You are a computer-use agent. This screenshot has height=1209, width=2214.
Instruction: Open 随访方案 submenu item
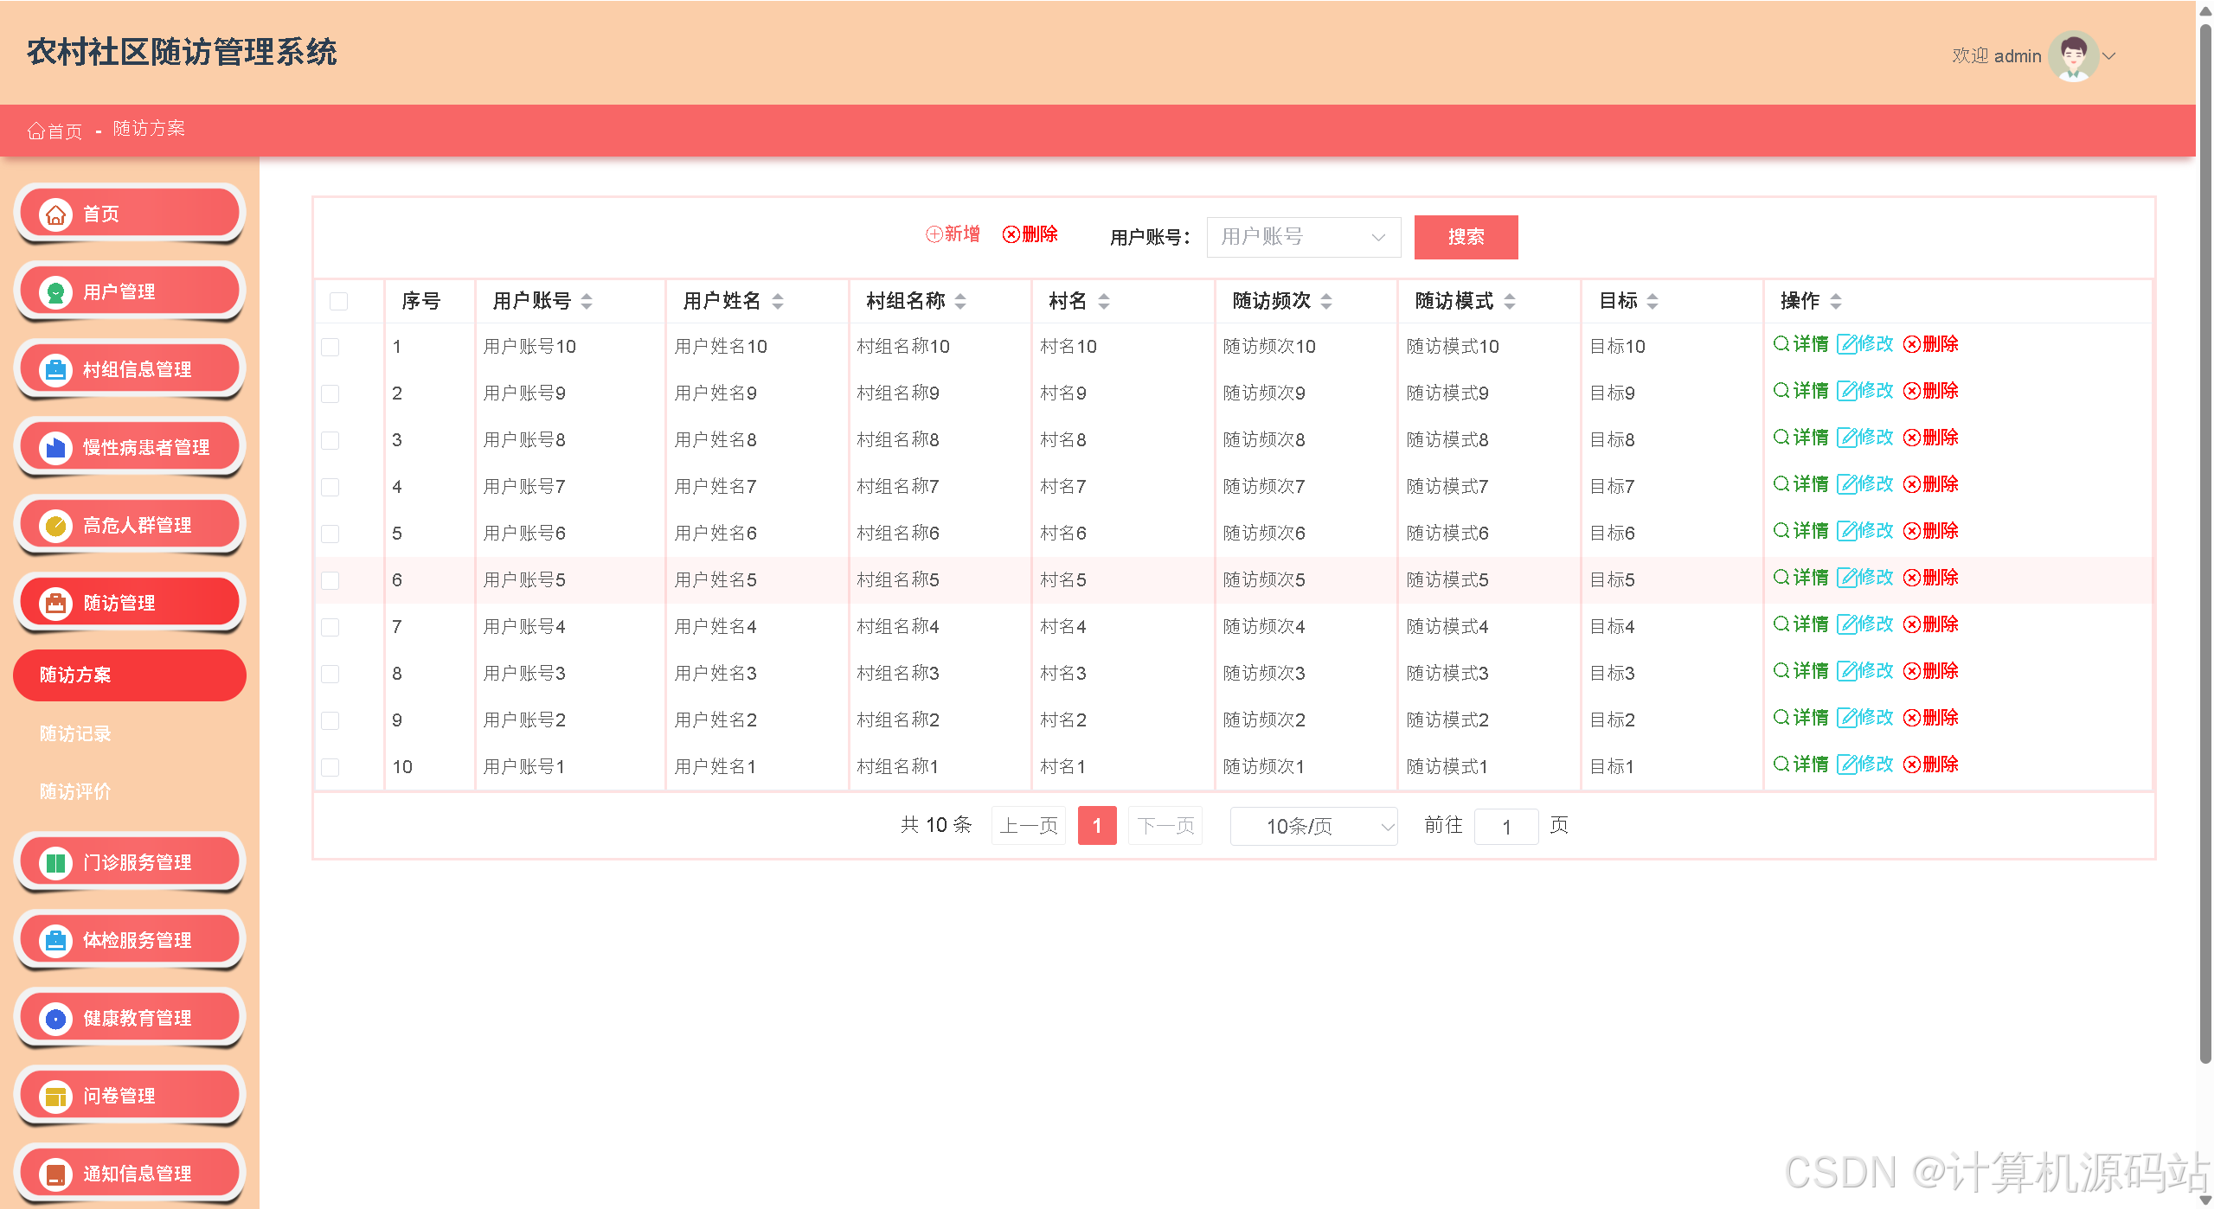click(x=130, y=675)
